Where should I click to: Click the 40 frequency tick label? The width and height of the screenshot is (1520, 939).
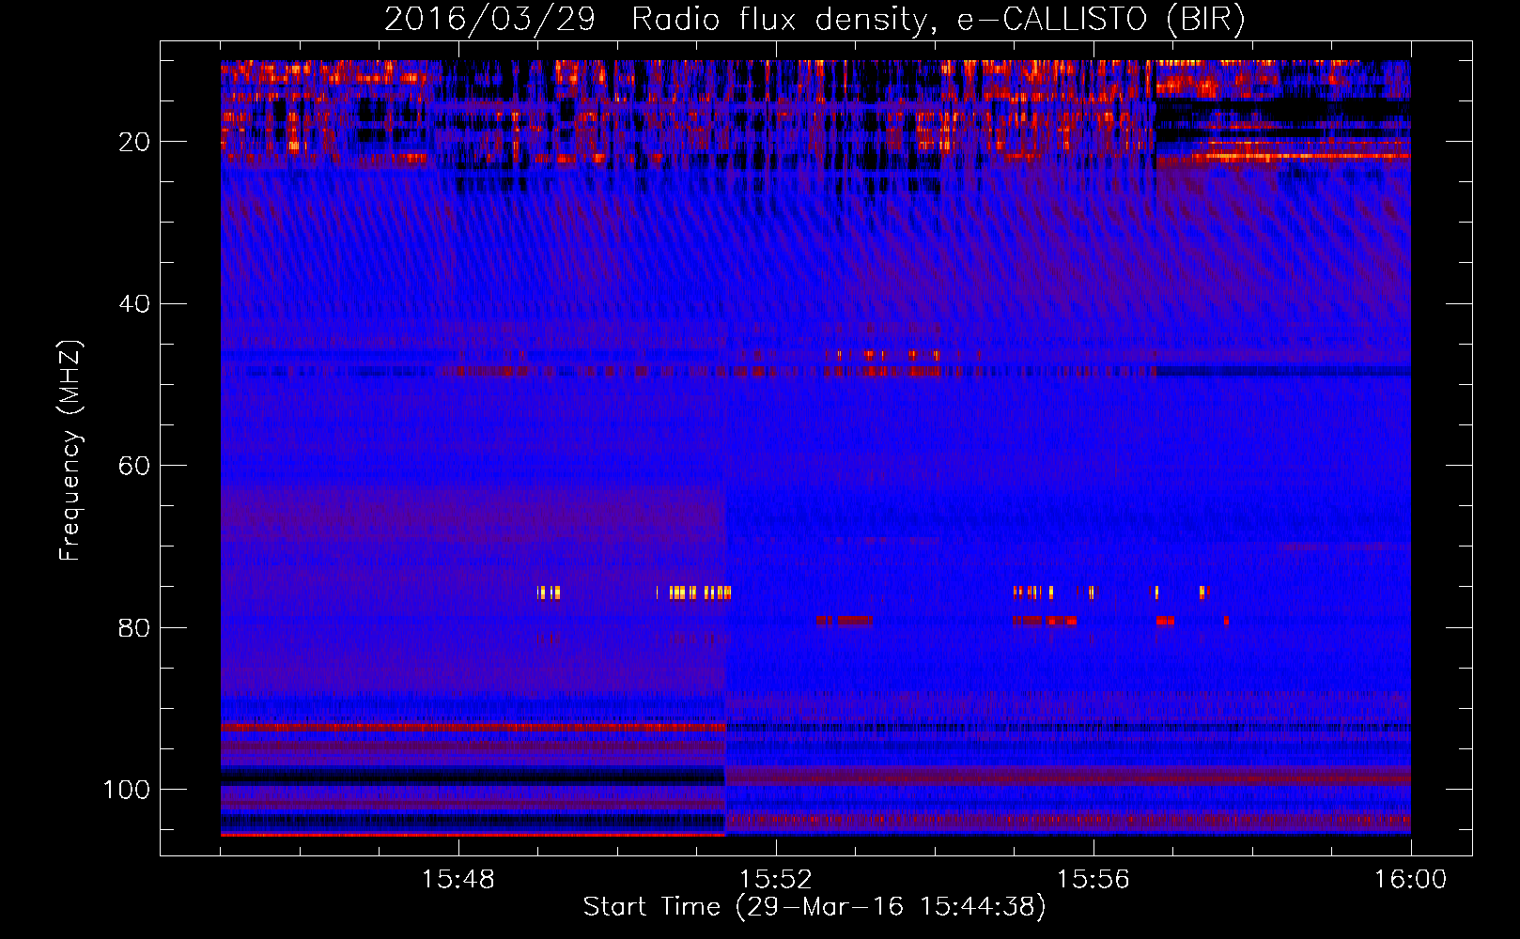135,304
